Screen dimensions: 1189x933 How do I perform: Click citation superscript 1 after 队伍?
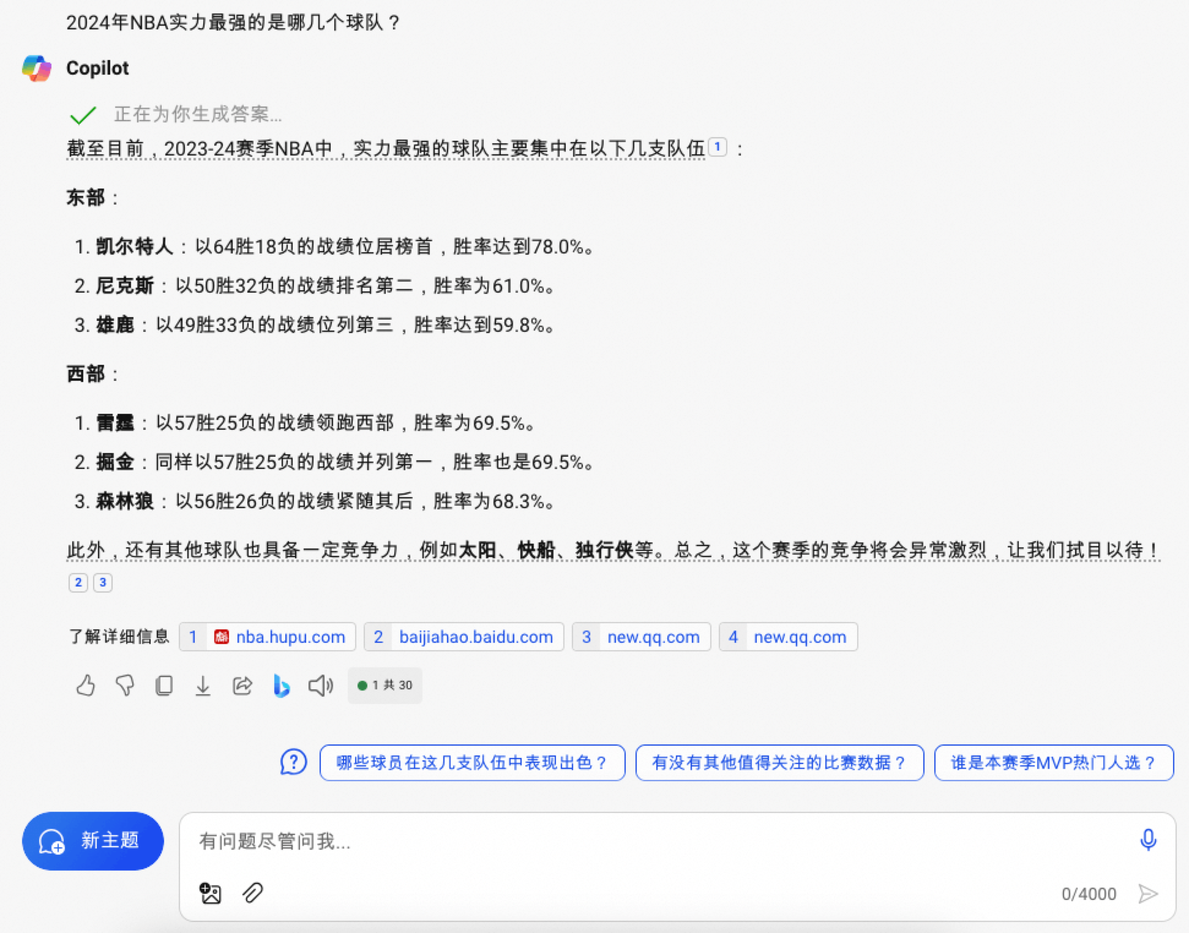(717, 147)
